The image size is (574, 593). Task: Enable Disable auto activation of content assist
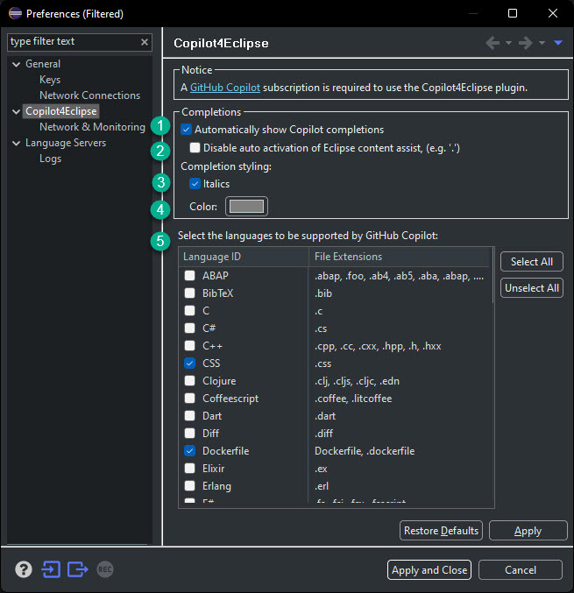pyautogui.click(x=195, y=147)
